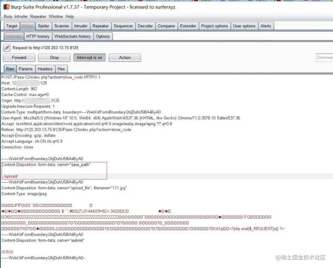
Task: Open the Project options tab
Action: pyautogui.click(x=214, y=26)
